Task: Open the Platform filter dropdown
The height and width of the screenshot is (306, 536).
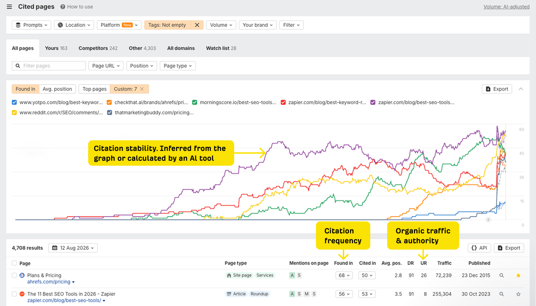Action: 119,25
